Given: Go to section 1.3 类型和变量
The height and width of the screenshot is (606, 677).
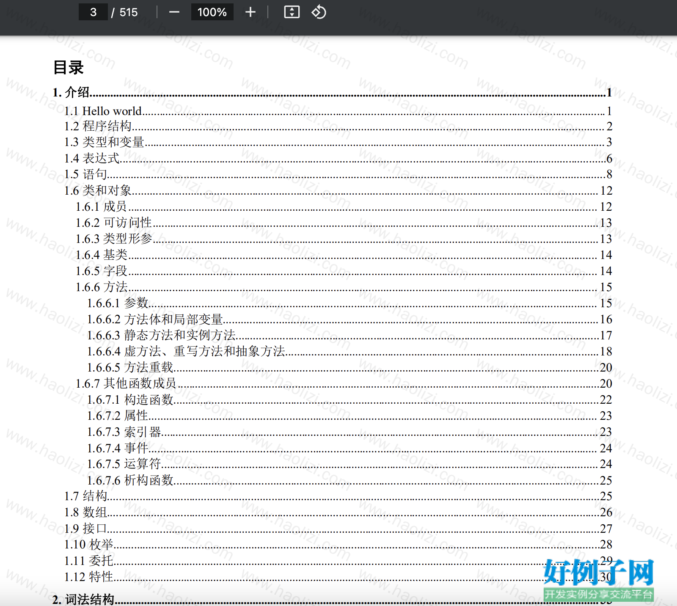Looking at the screenshot, I should [338, 142].
